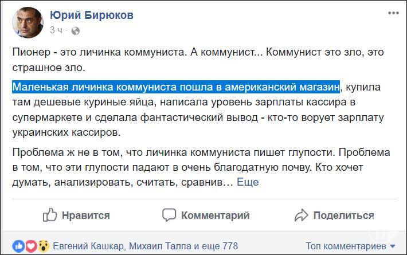Expand the post with Еще link
The image size is (407, 255).
(248, 182)
